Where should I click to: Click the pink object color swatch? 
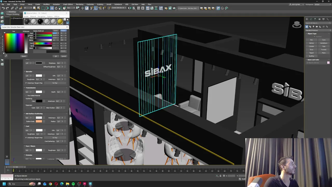point(328,63)
